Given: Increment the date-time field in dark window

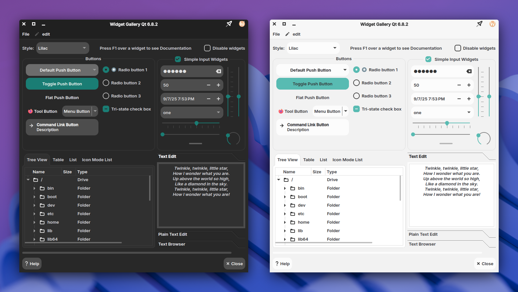Looking at the screenshot, I should click(218, 99).
